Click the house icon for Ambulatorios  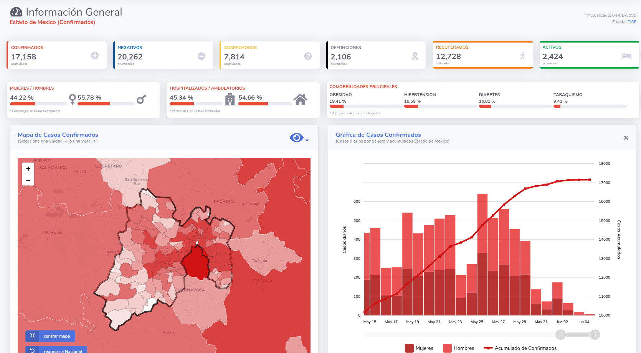[x=301, y=99]
